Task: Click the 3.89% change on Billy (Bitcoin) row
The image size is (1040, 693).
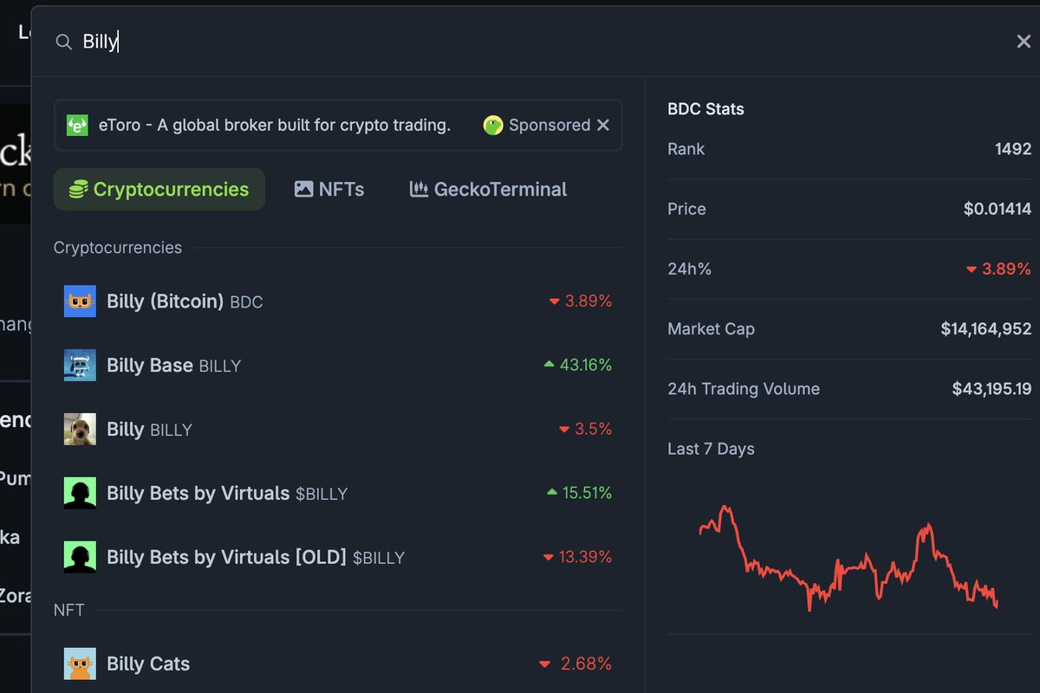Action: point(581,301)
